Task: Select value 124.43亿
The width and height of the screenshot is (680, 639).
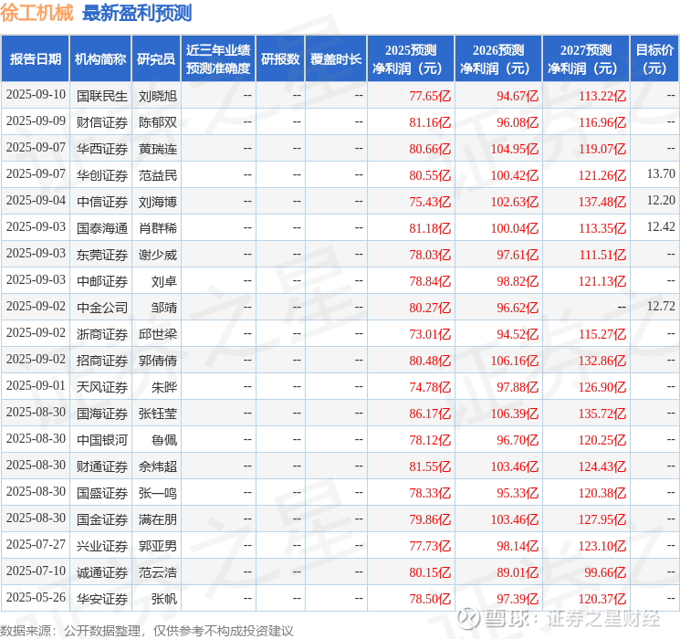Action: point(602,466)
